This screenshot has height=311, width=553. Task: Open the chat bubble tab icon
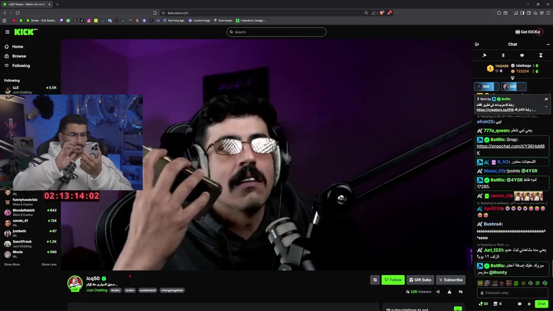click(522, 55)
